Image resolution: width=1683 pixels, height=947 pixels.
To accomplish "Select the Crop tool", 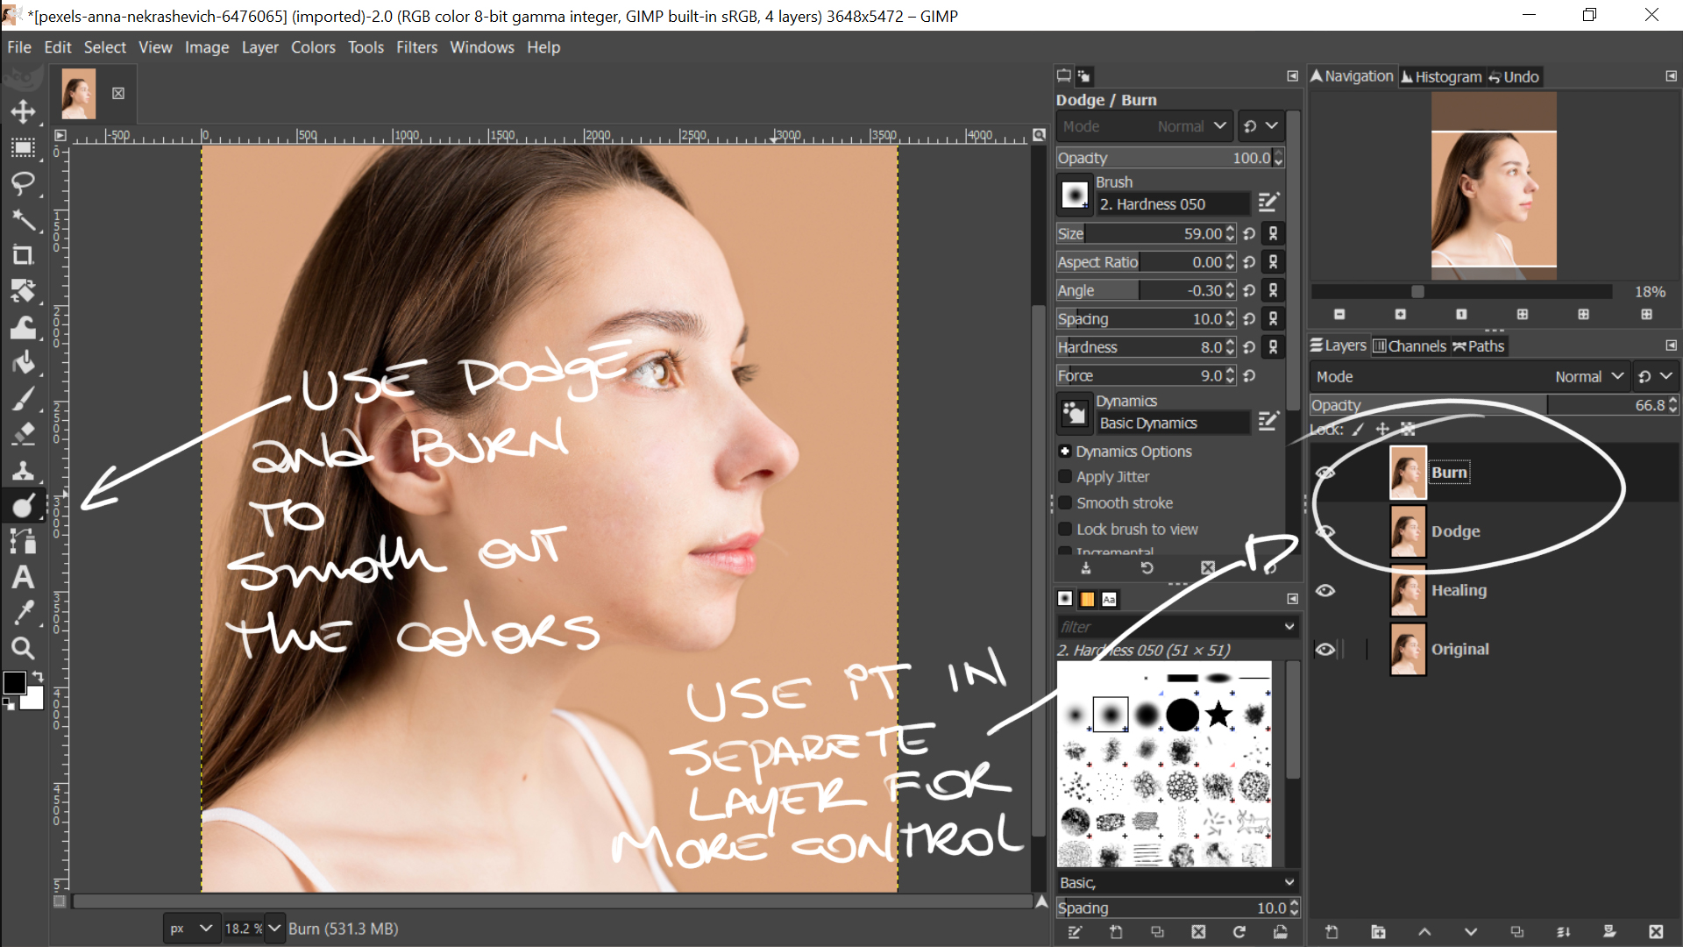I will [x=23, y=255].
